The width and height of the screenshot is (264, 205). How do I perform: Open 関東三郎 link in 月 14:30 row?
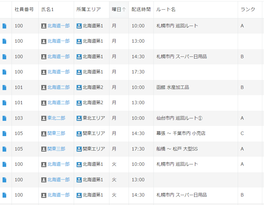[56, 133]
